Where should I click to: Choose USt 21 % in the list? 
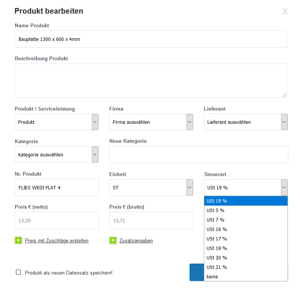[x=246, y=267]
